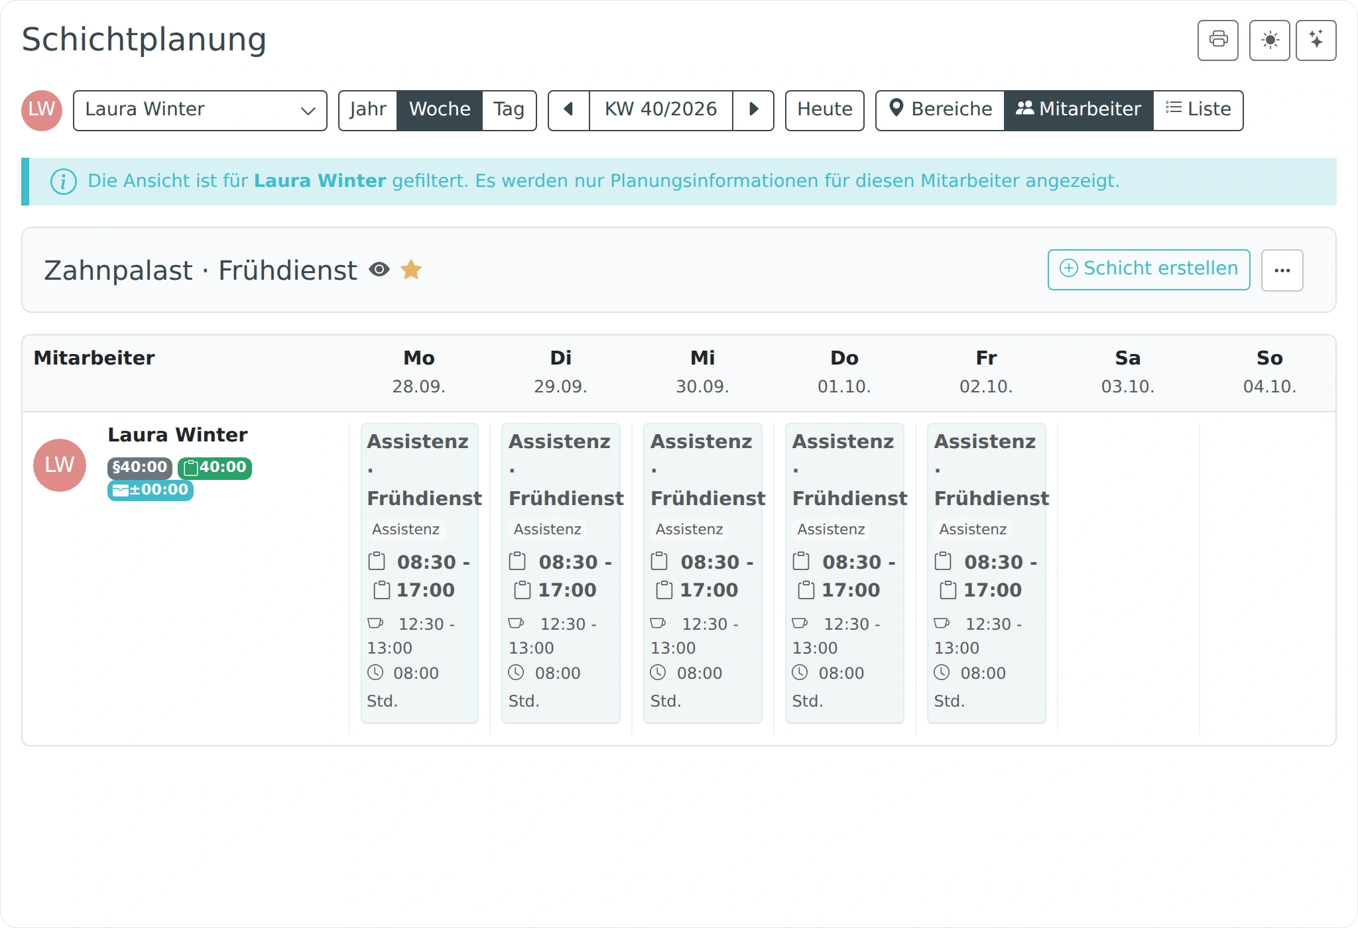Image resolution: width=1358 pixels, height=928 pixels.
Task: Select the Mitarbeiter grouping
Action: [x=1079, y=110]
